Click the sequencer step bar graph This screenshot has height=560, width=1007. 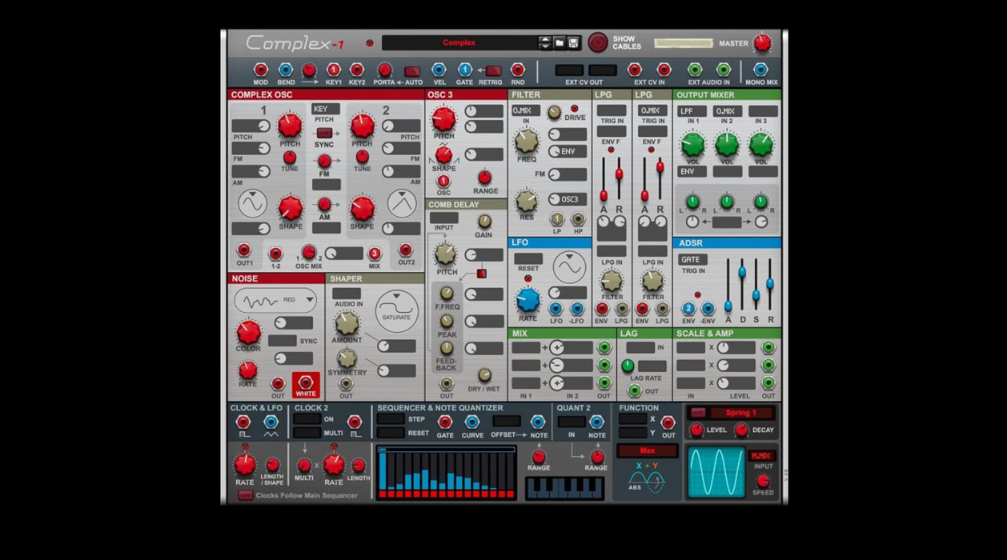447,474
